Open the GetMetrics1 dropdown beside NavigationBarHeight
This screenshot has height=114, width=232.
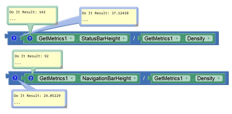(57, 78)
